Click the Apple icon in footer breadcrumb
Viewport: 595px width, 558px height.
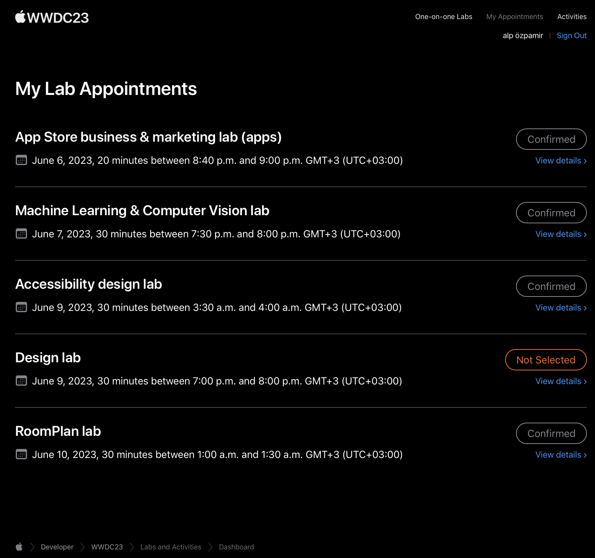tap(19, 547)
